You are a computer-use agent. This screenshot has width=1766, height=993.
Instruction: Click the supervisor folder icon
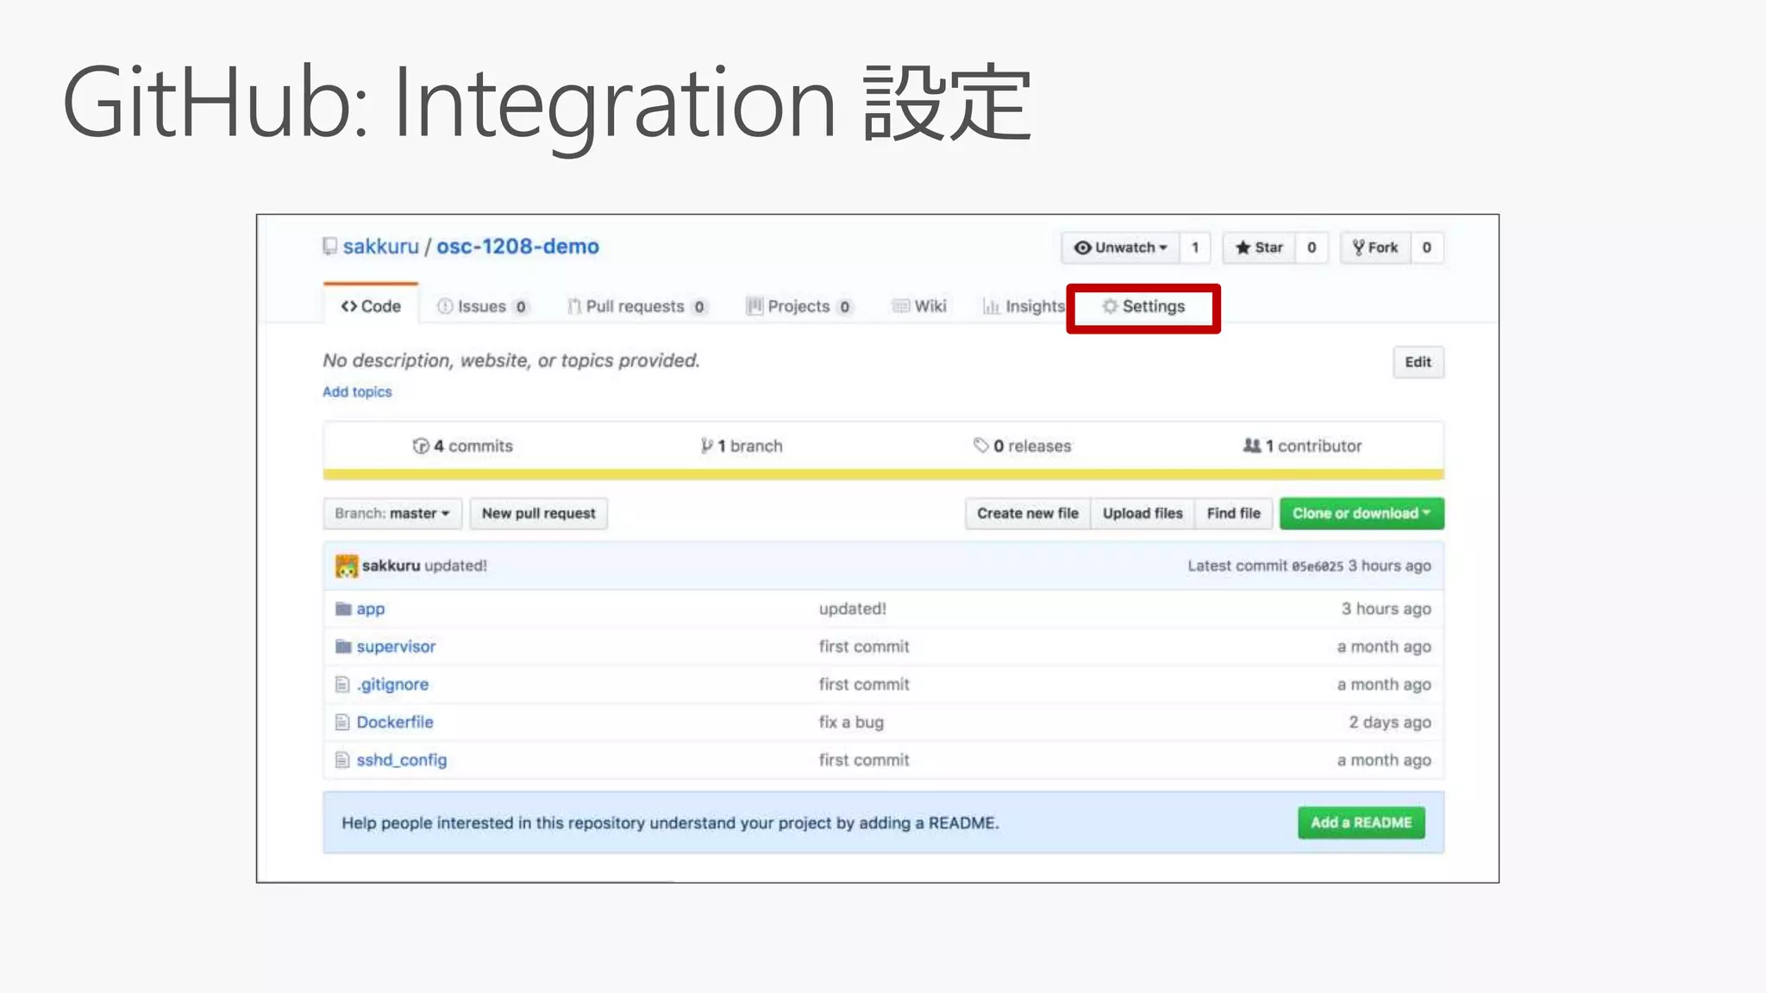(343, 646)
